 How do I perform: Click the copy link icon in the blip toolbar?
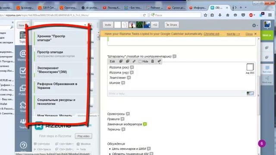134,61
